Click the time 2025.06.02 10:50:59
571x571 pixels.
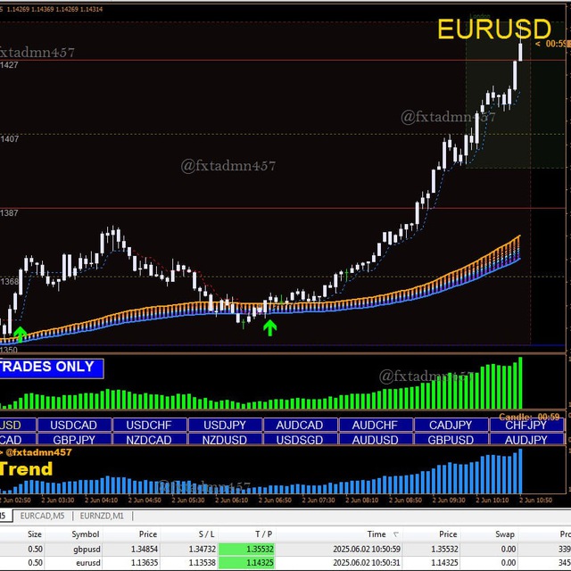coord(367,550)
